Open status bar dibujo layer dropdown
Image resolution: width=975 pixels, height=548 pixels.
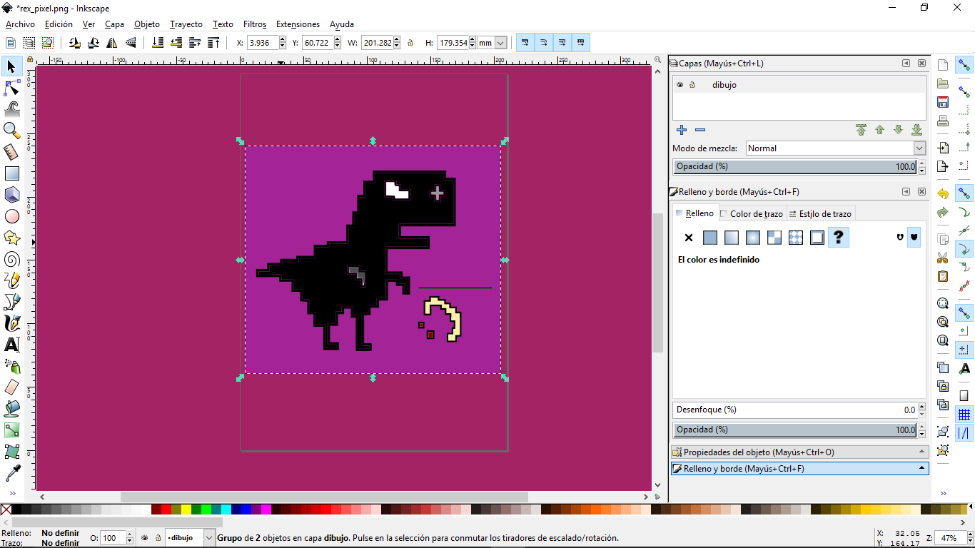click(189, 538)
